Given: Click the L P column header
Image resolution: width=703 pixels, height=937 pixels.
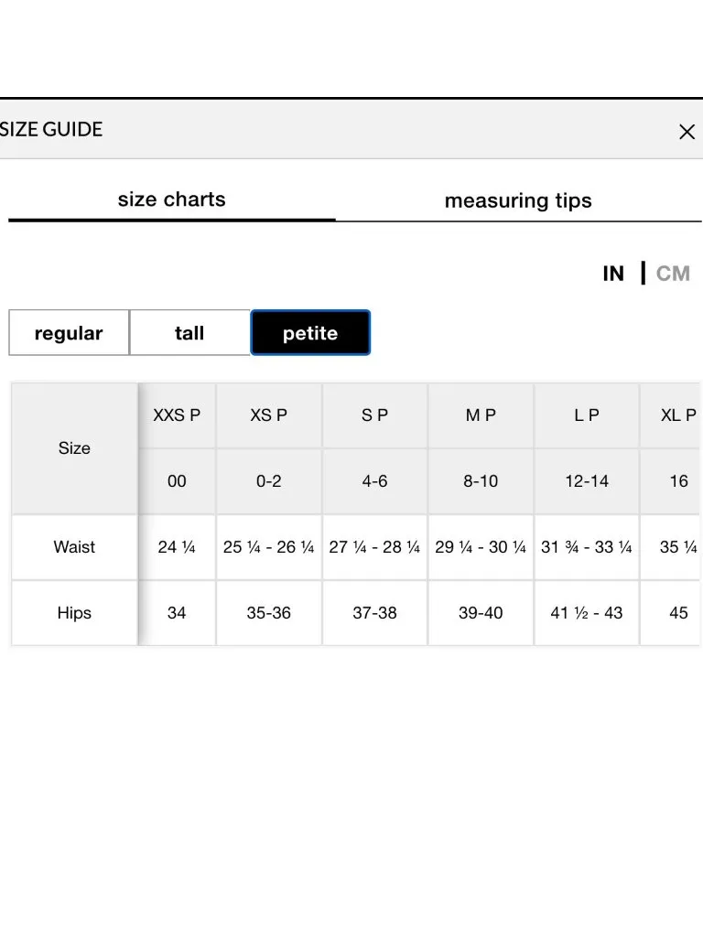Looking at the screenshot, I should 587,415.
